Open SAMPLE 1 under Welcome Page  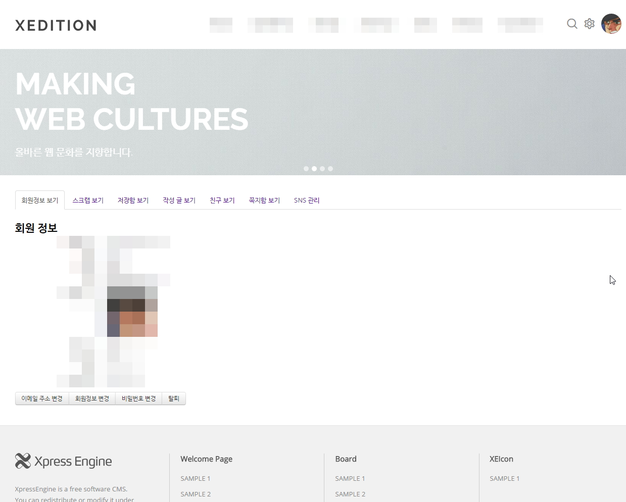click(196, 478)
